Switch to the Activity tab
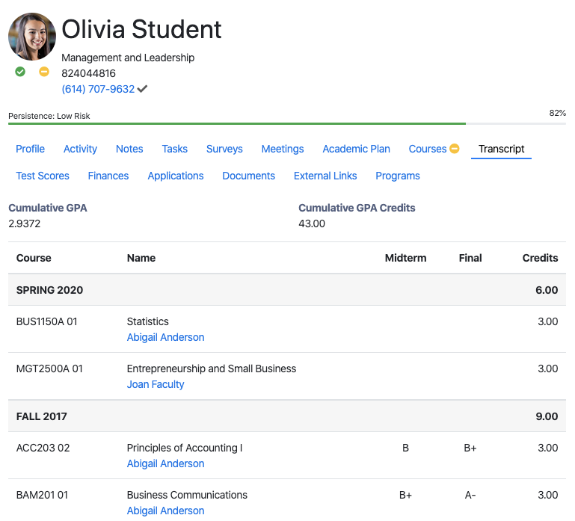575x521 pixels. (x=80, y=149)
